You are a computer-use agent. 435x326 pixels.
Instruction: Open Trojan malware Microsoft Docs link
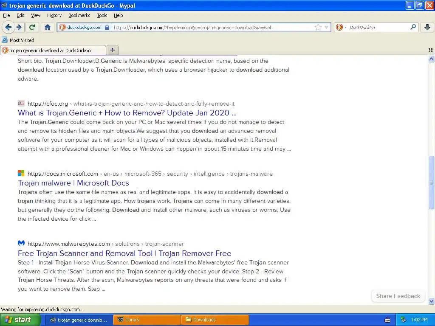[x=73, y=183]
